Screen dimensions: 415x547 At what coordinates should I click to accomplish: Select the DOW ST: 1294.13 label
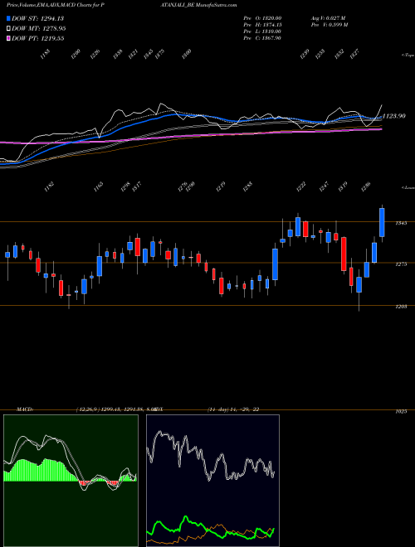pos(37,18)
